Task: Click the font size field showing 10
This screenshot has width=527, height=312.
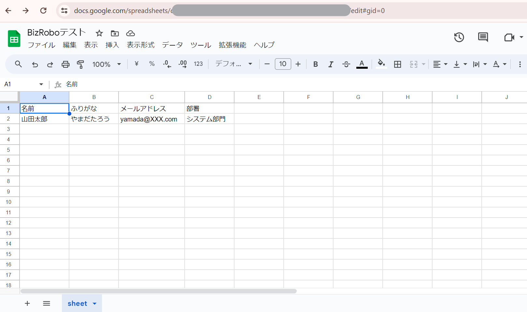Action: point(283,64)
